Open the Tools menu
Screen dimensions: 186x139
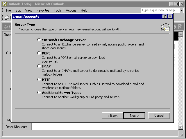[x=58, y=10]
